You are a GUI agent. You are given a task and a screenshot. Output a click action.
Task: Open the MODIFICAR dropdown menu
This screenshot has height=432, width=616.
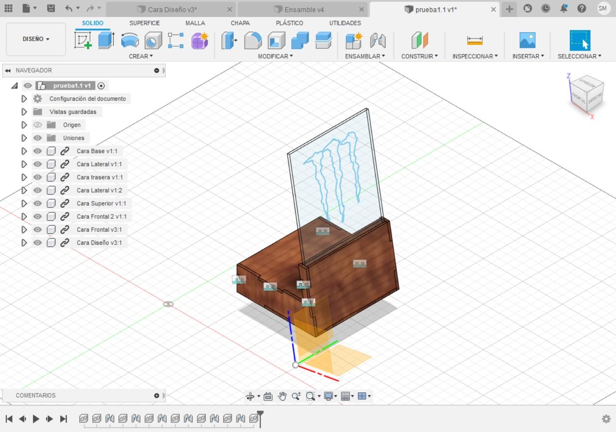[275, 56]
